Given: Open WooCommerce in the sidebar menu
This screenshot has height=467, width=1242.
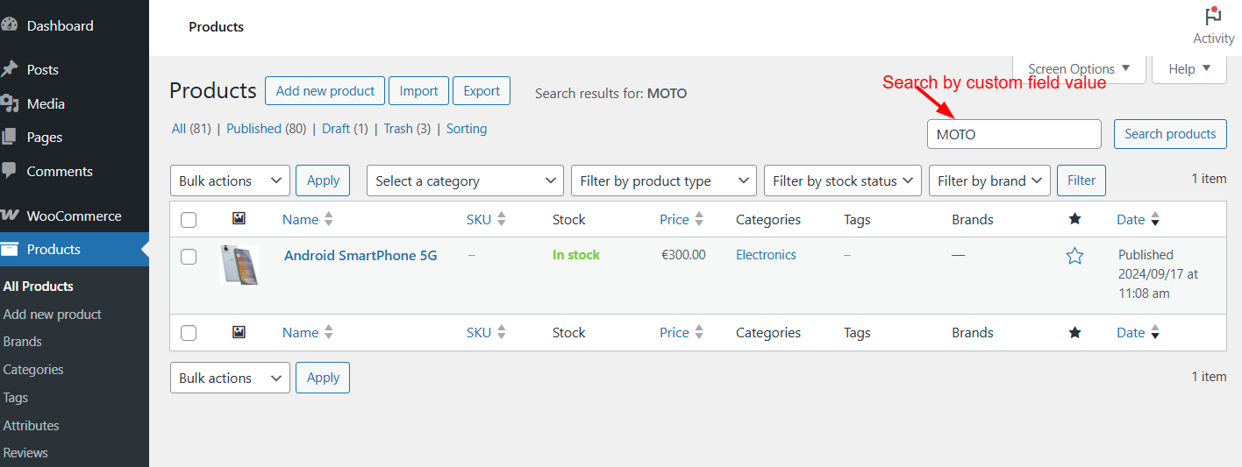Looking at the screenshot, I should coord(74,216).
